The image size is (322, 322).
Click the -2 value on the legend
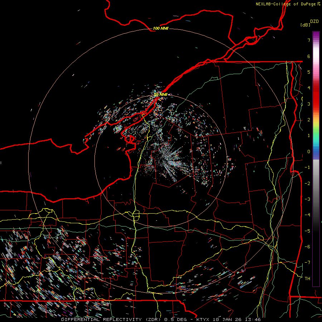[x=307, y=183]
